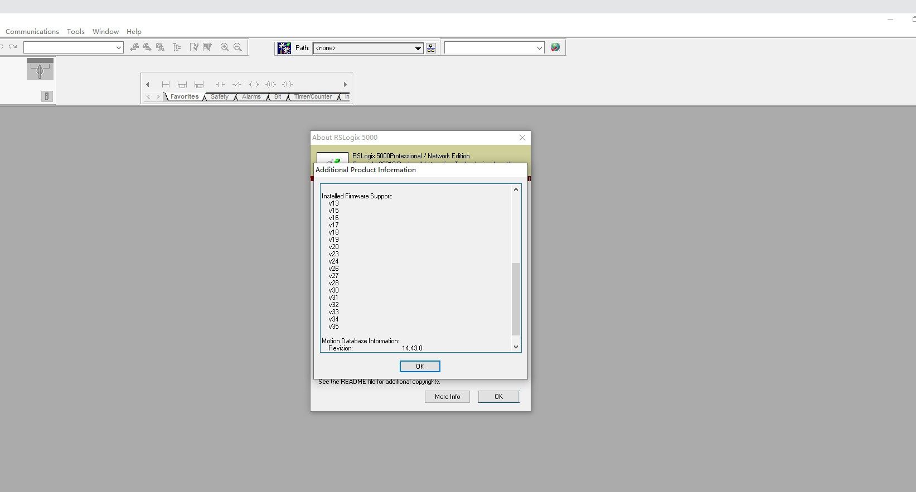Viewport: 916px width, 492px height.
Task: Click the RSLinx gears icon beside Path
Action: pyautogui.click(x=284, y=48)
